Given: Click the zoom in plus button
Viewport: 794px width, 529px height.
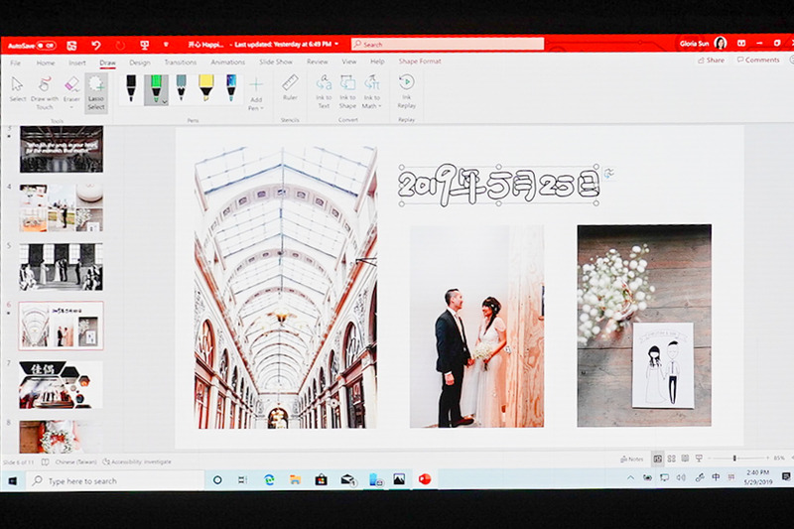Looking at the screenshot, I should click(x=767, y=459).
